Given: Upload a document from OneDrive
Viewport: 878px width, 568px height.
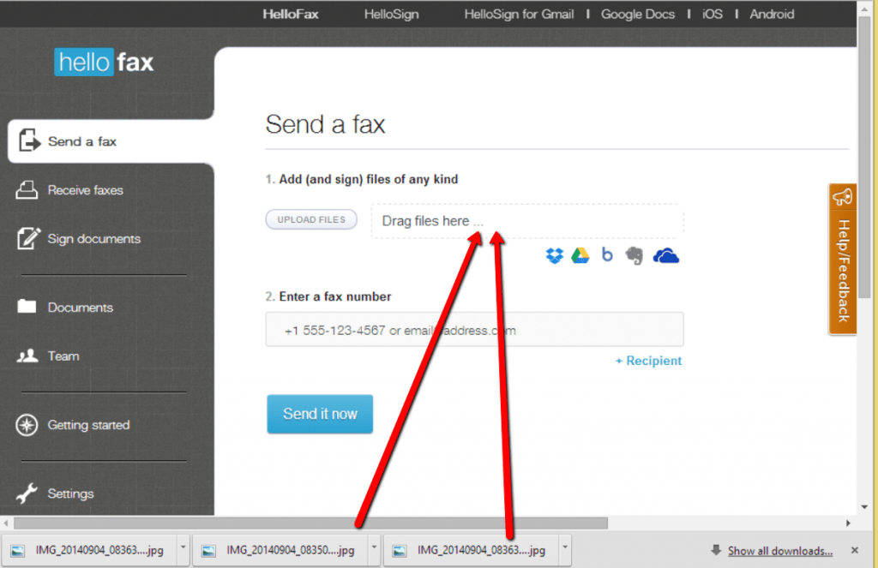Looking at the screenshot, I should coord(666,254).
